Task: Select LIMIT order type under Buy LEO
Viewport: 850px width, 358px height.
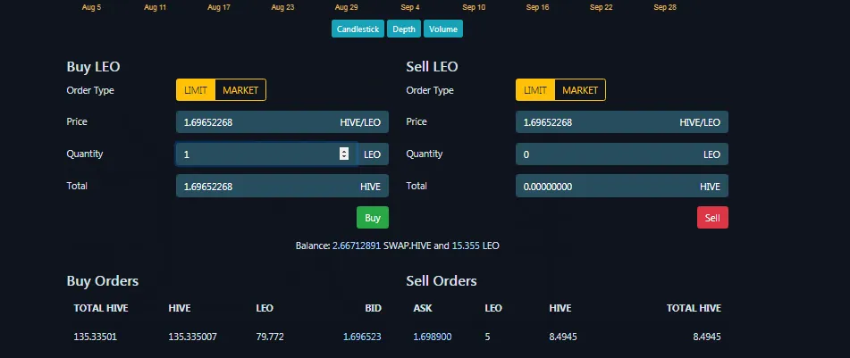Action: click(x=196, y=90)
